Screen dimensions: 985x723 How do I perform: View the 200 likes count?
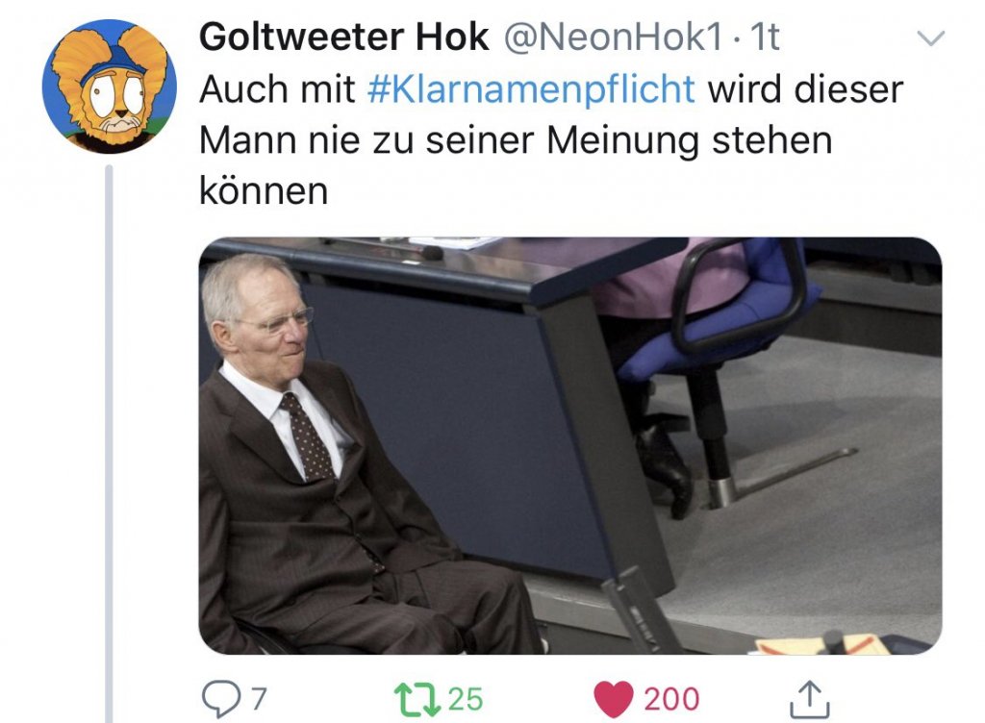[x=671, y=699]
